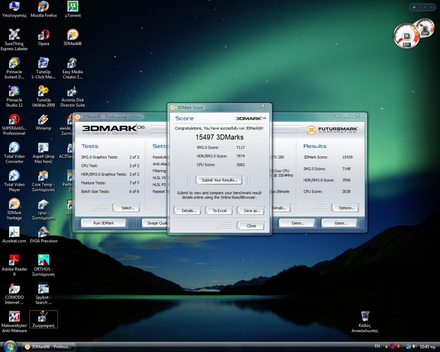This screenshot has width=440, height=352.
Task: Click the 10:45 πμ taskbar clock
Action: pyautogui.click(x=427, y=347)
